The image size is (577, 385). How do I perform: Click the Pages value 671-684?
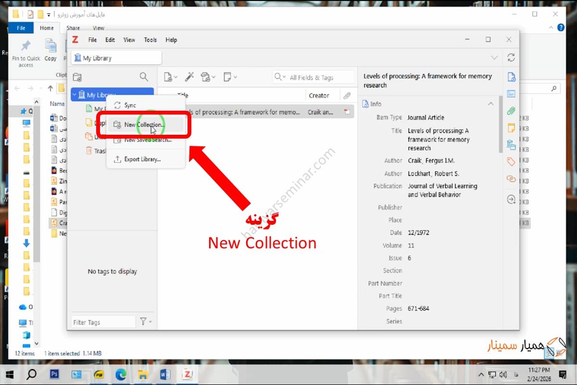click(x=418, y=308)
